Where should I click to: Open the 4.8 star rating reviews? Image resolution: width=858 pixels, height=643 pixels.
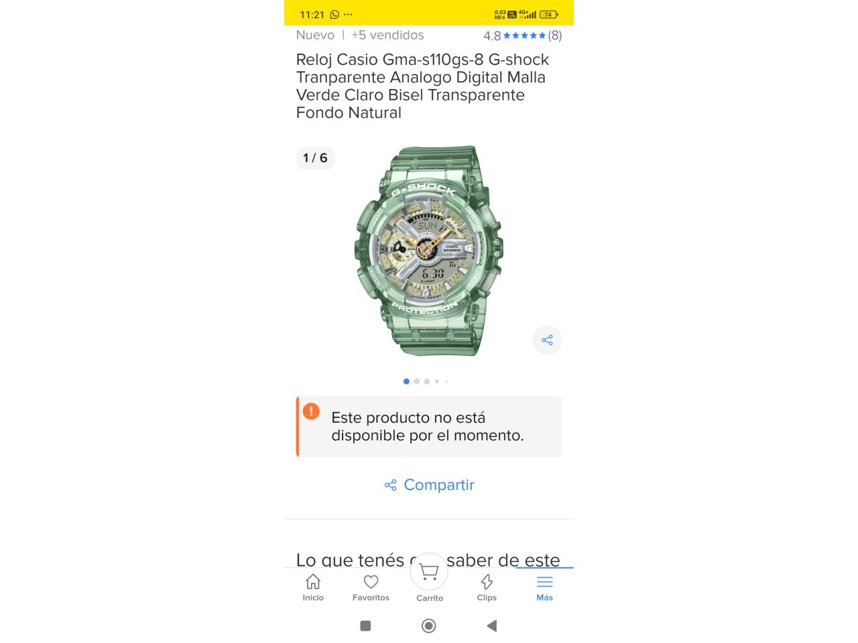(x=523, y=35)
